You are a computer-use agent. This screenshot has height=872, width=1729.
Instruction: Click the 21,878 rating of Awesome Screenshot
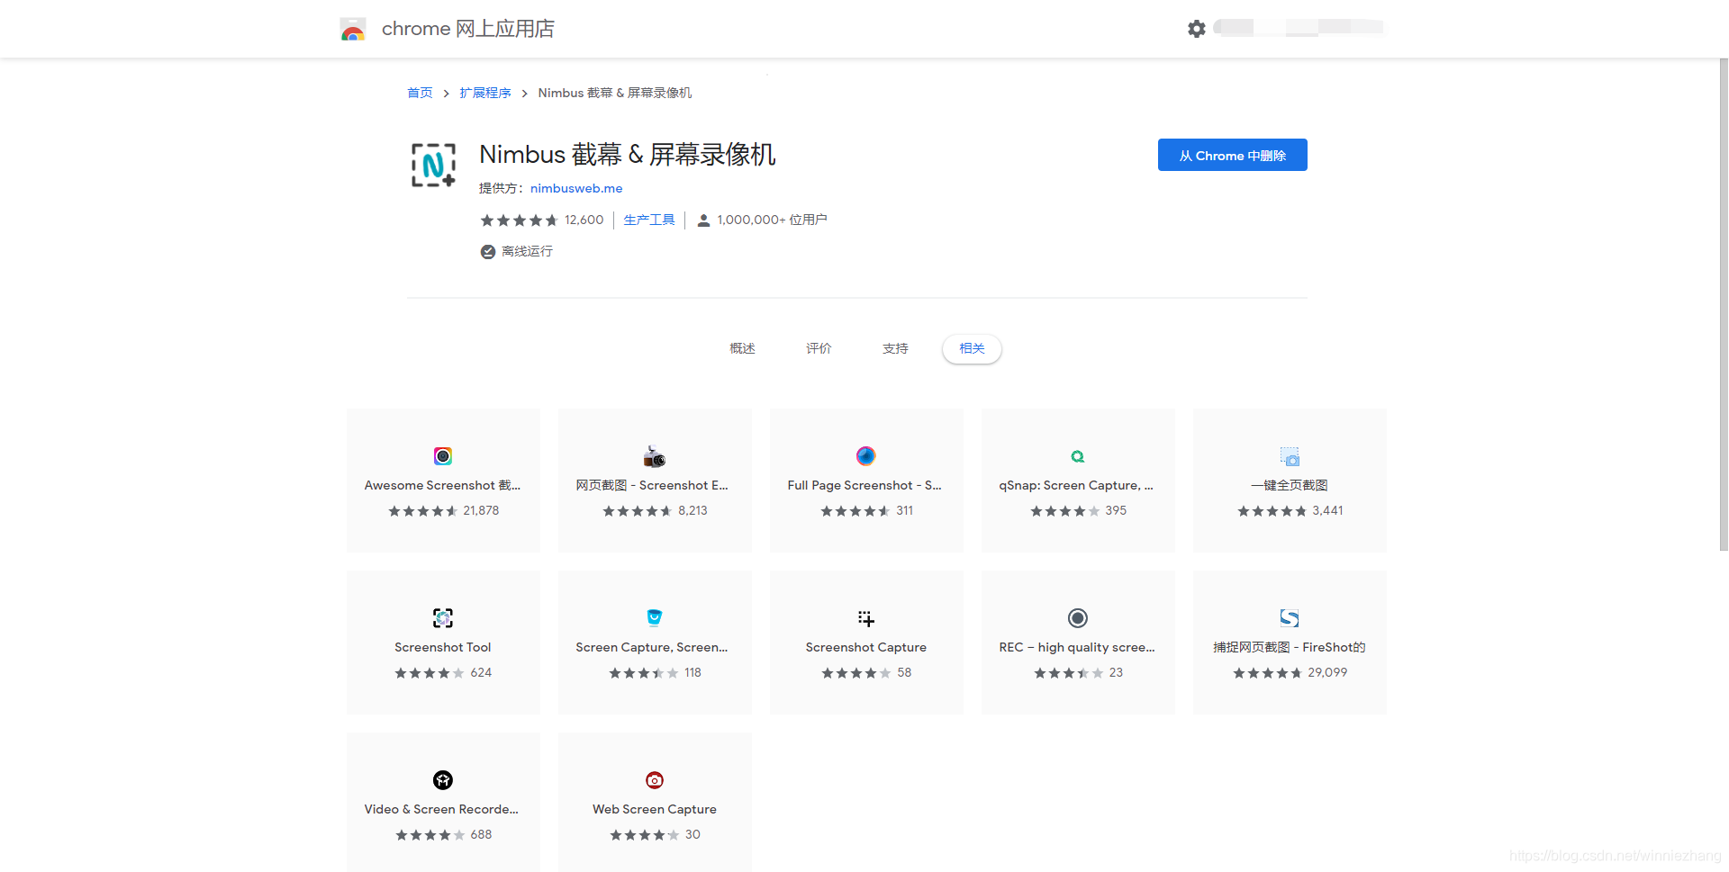(481, 510)
